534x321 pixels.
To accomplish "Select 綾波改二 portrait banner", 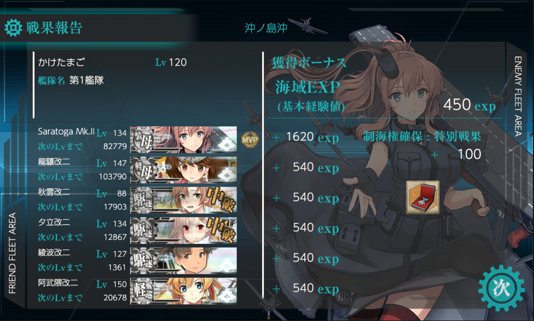I will click(184, 261).
